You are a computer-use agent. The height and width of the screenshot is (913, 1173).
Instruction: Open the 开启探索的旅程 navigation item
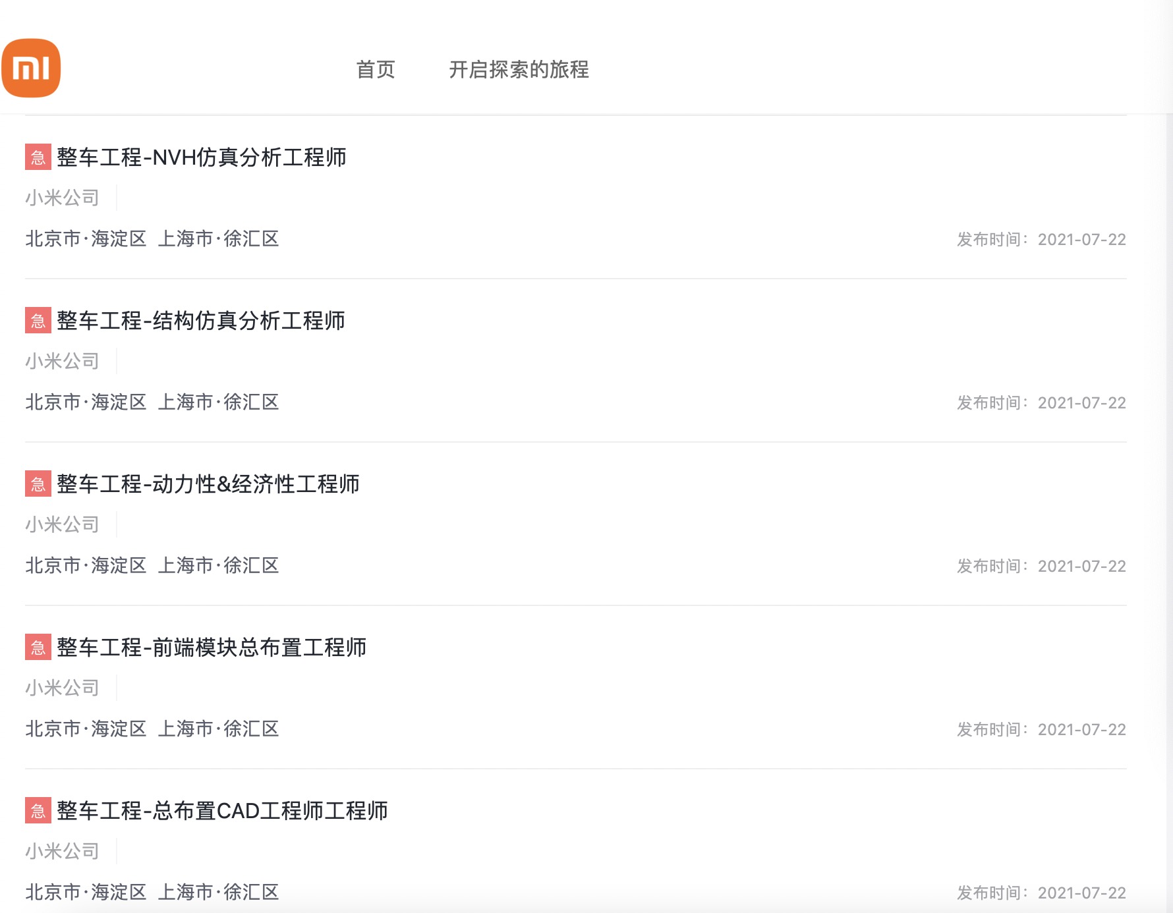click(x=520, y=70)
